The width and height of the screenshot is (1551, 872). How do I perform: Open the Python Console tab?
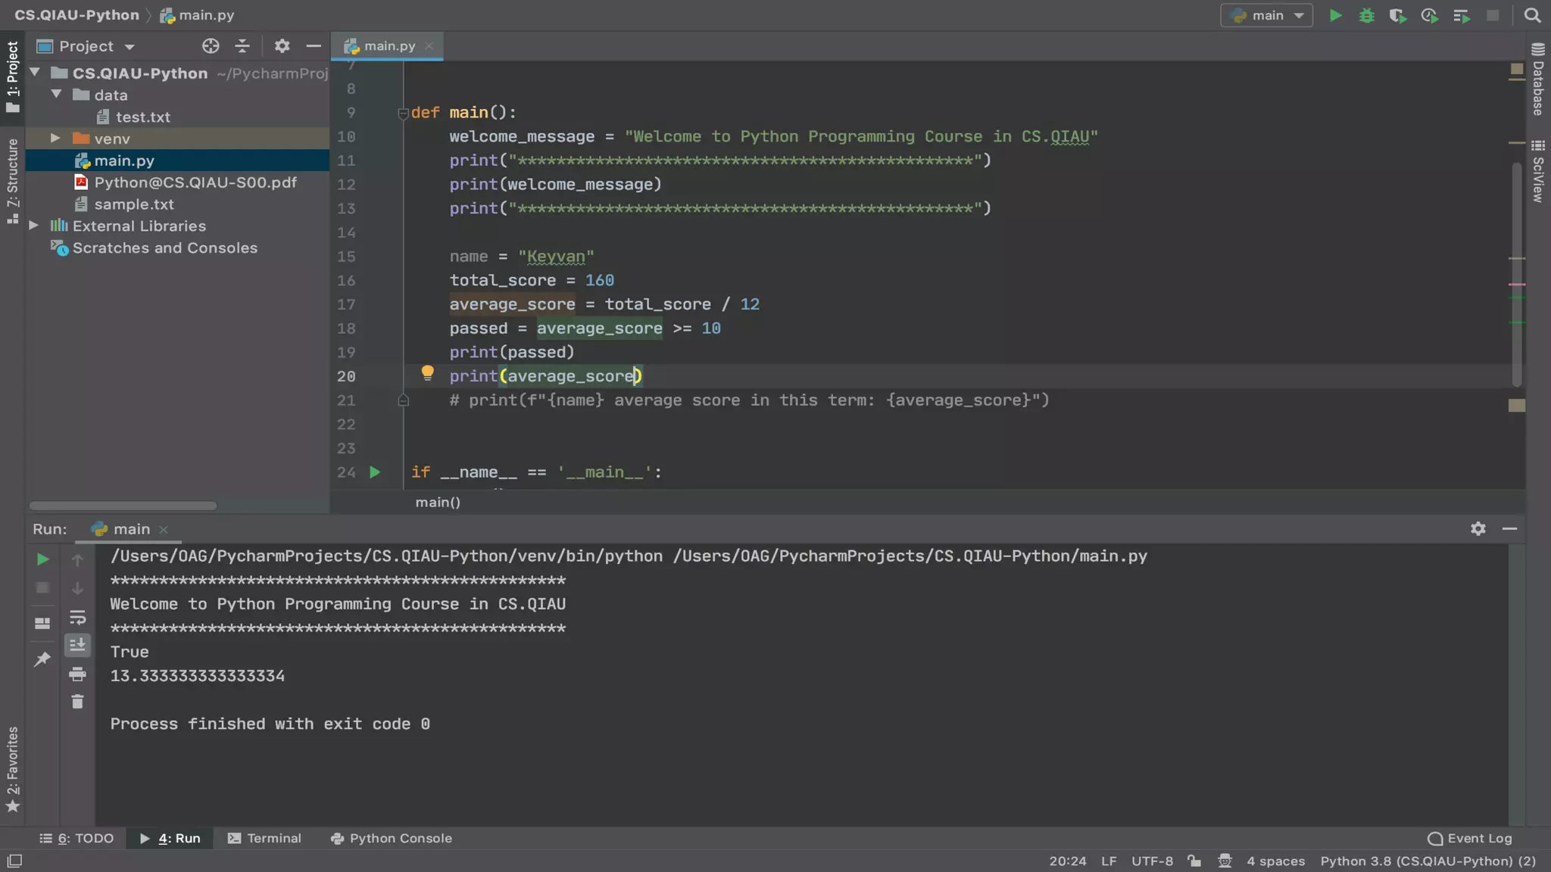click(x=392, y=838)
